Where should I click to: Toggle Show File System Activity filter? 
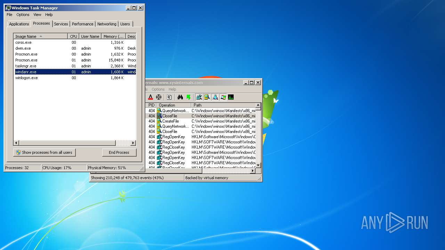pyautogui.click(x=207, y=97)
